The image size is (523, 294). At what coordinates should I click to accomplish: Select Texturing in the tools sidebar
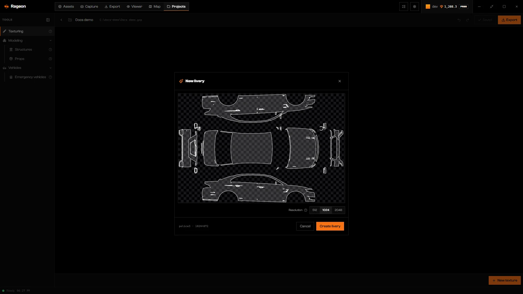[x=27, y=31]
